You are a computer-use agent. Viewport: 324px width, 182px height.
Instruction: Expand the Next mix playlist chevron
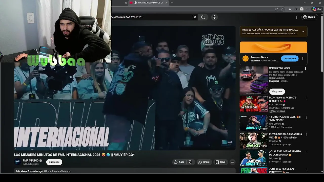pos(303,32)
